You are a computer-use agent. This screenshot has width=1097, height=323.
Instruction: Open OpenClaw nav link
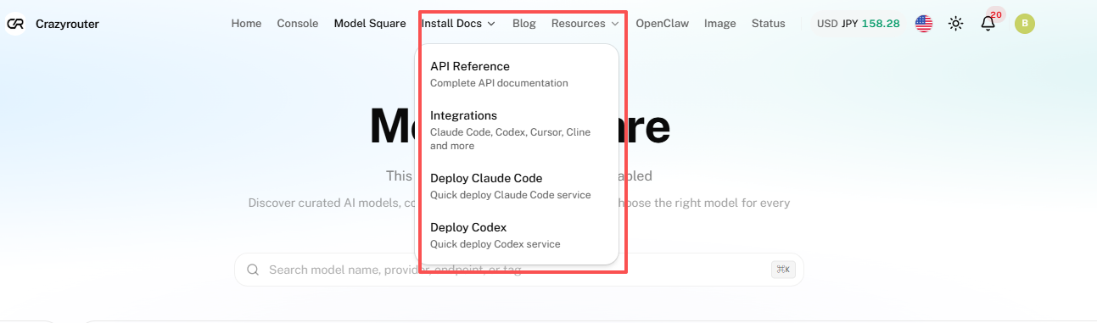point(663,24)
